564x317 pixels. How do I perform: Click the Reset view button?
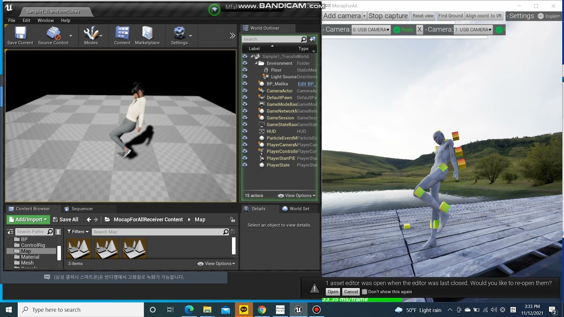[423, 16]
